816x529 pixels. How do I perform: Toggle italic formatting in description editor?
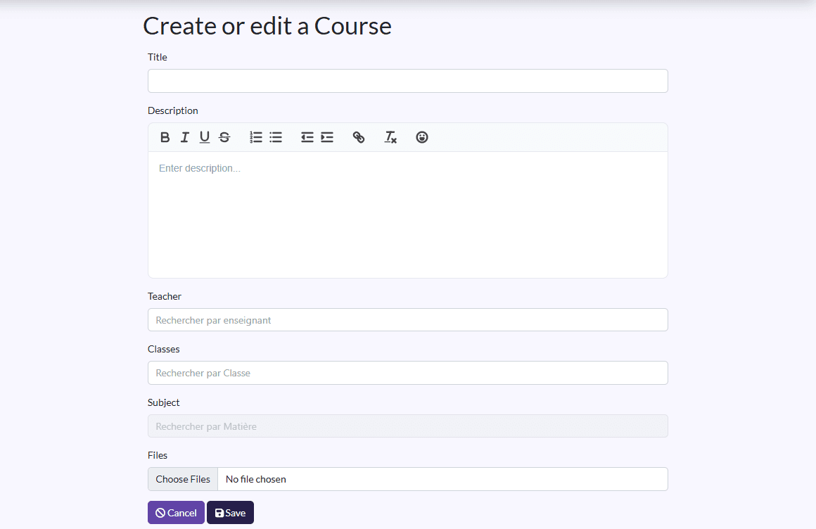pyautogui.click(x=185, y=137)
